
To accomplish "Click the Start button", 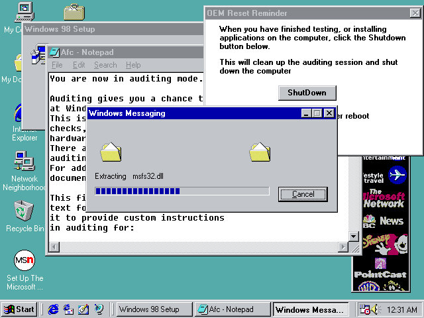I will click(x=19, y=309).
